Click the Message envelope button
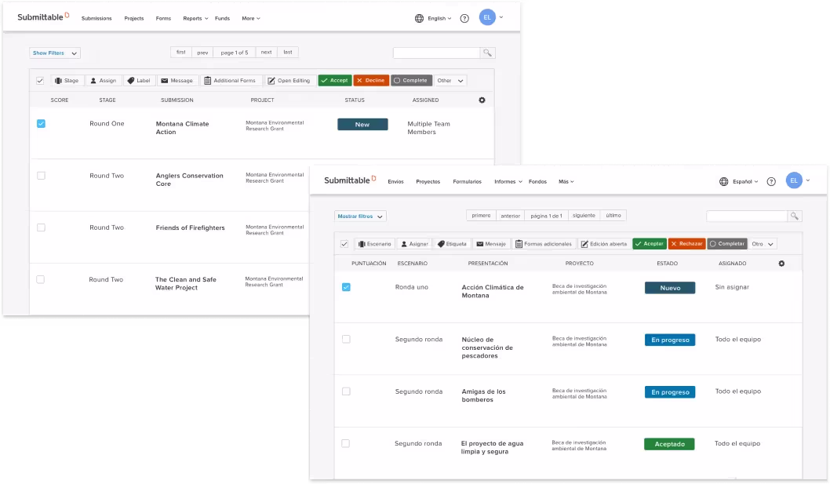This screenshot has height=484, width=830. point(177,81)
